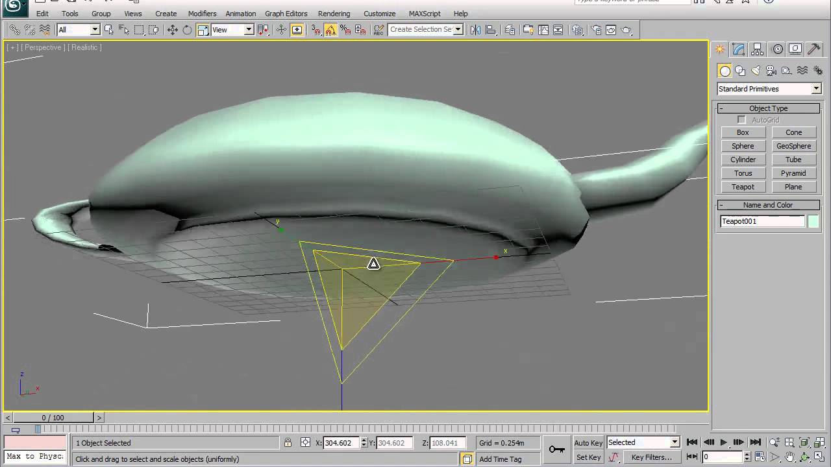
Task: Open the selection filter 'All' dropdown
Action: coord(95,30)
